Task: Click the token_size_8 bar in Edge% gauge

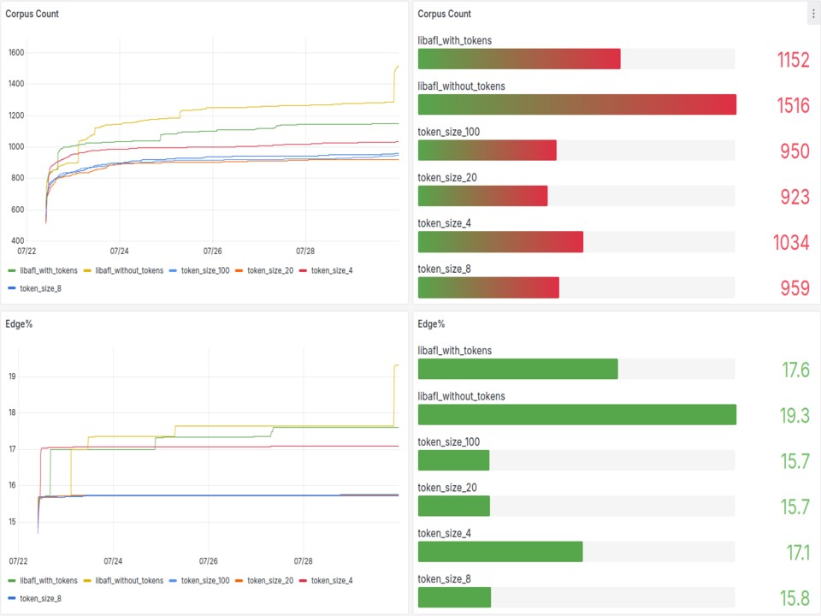Action: pos(454,598)
